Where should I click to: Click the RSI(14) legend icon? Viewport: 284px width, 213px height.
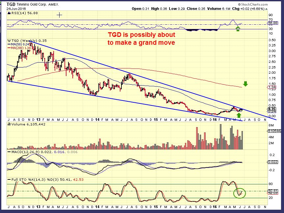(x=9, y=13)
